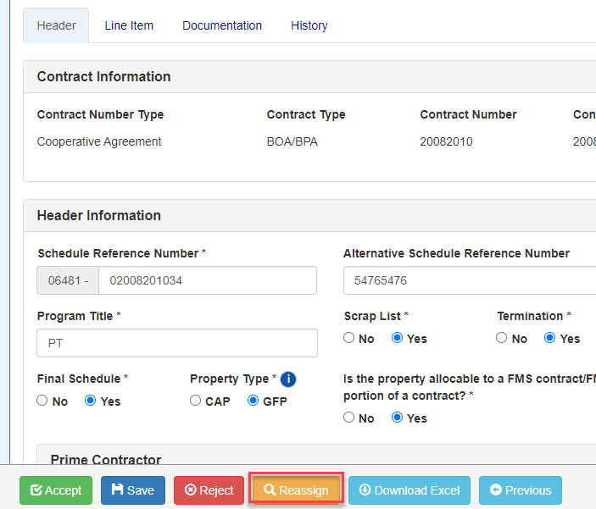Select GFP as Property Type
The height and width of the screenshot is (509, 596).
[253, 401]
